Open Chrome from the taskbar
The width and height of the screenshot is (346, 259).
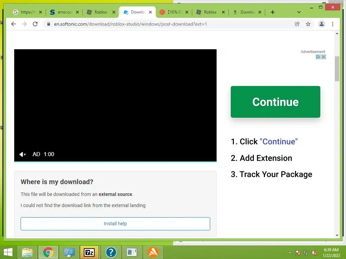[x=48, y=252]
